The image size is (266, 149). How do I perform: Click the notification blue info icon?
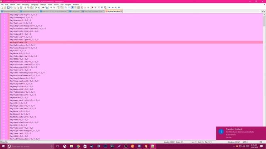[221, 132]
